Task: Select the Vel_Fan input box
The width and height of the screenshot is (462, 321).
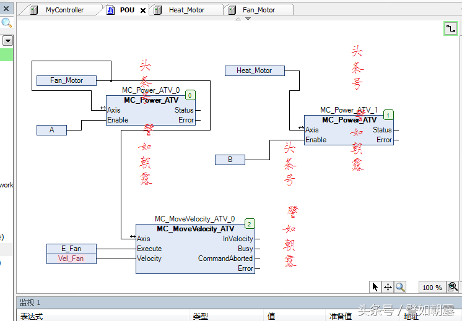Action: (71, 259)
